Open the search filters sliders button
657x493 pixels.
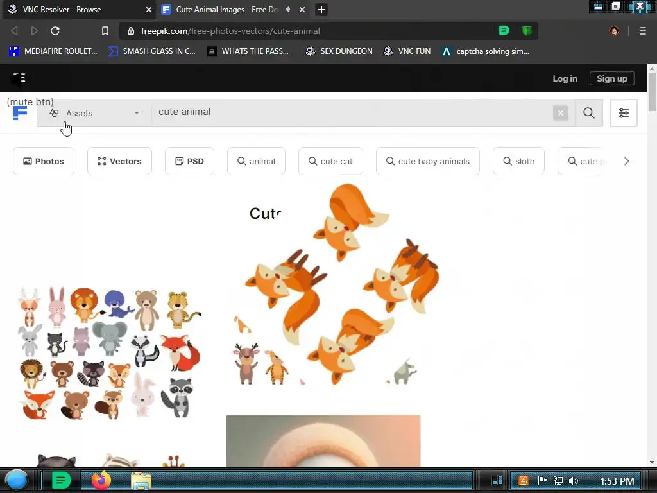pyautogui.click(x=623, y=113)
